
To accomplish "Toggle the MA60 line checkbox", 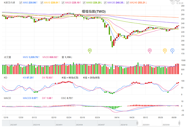I will pos(84,3).
